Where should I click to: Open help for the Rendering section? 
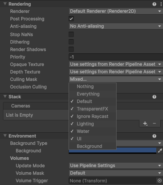coord(154,4)
